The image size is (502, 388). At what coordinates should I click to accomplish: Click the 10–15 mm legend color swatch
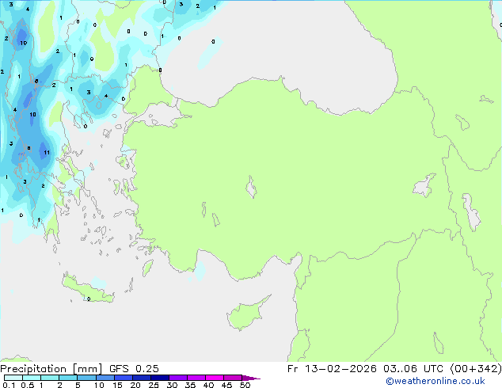click(105, 378)
